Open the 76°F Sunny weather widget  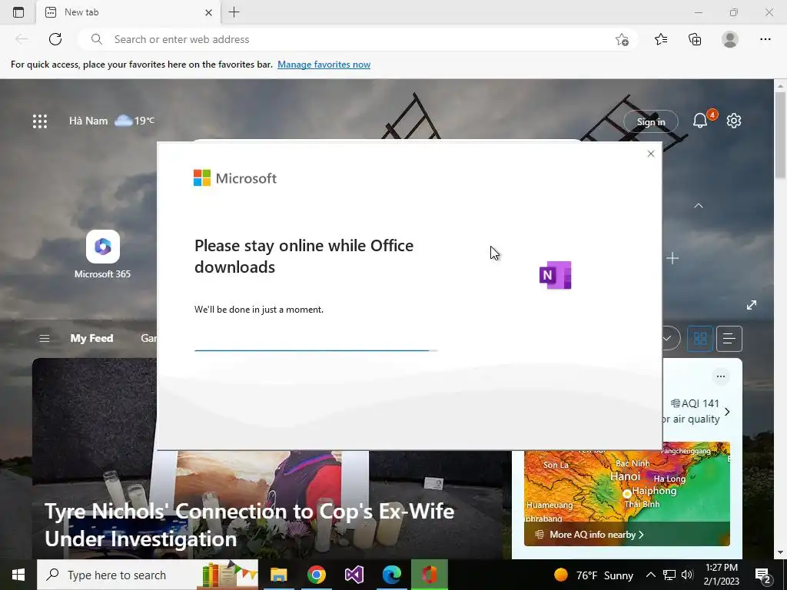pyautogui.click(x=593, y=575)
